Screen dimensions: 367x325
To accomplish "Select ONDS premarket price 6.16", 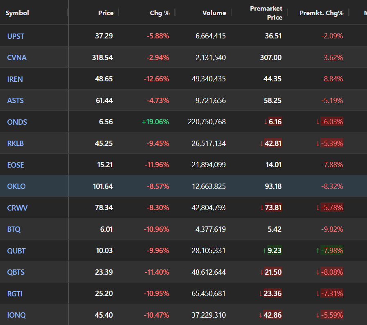I will coord(275,121).
